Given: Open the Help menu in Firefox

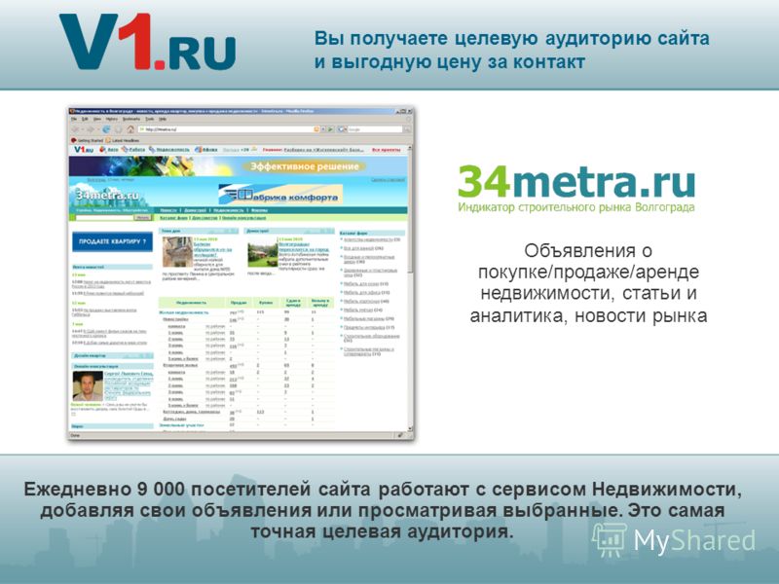Looking at the screenshot, I should click(x=163, y=119).
